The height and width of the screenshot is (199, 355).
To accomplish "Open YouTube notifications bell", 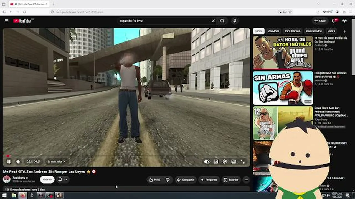I will click(334, 21).
